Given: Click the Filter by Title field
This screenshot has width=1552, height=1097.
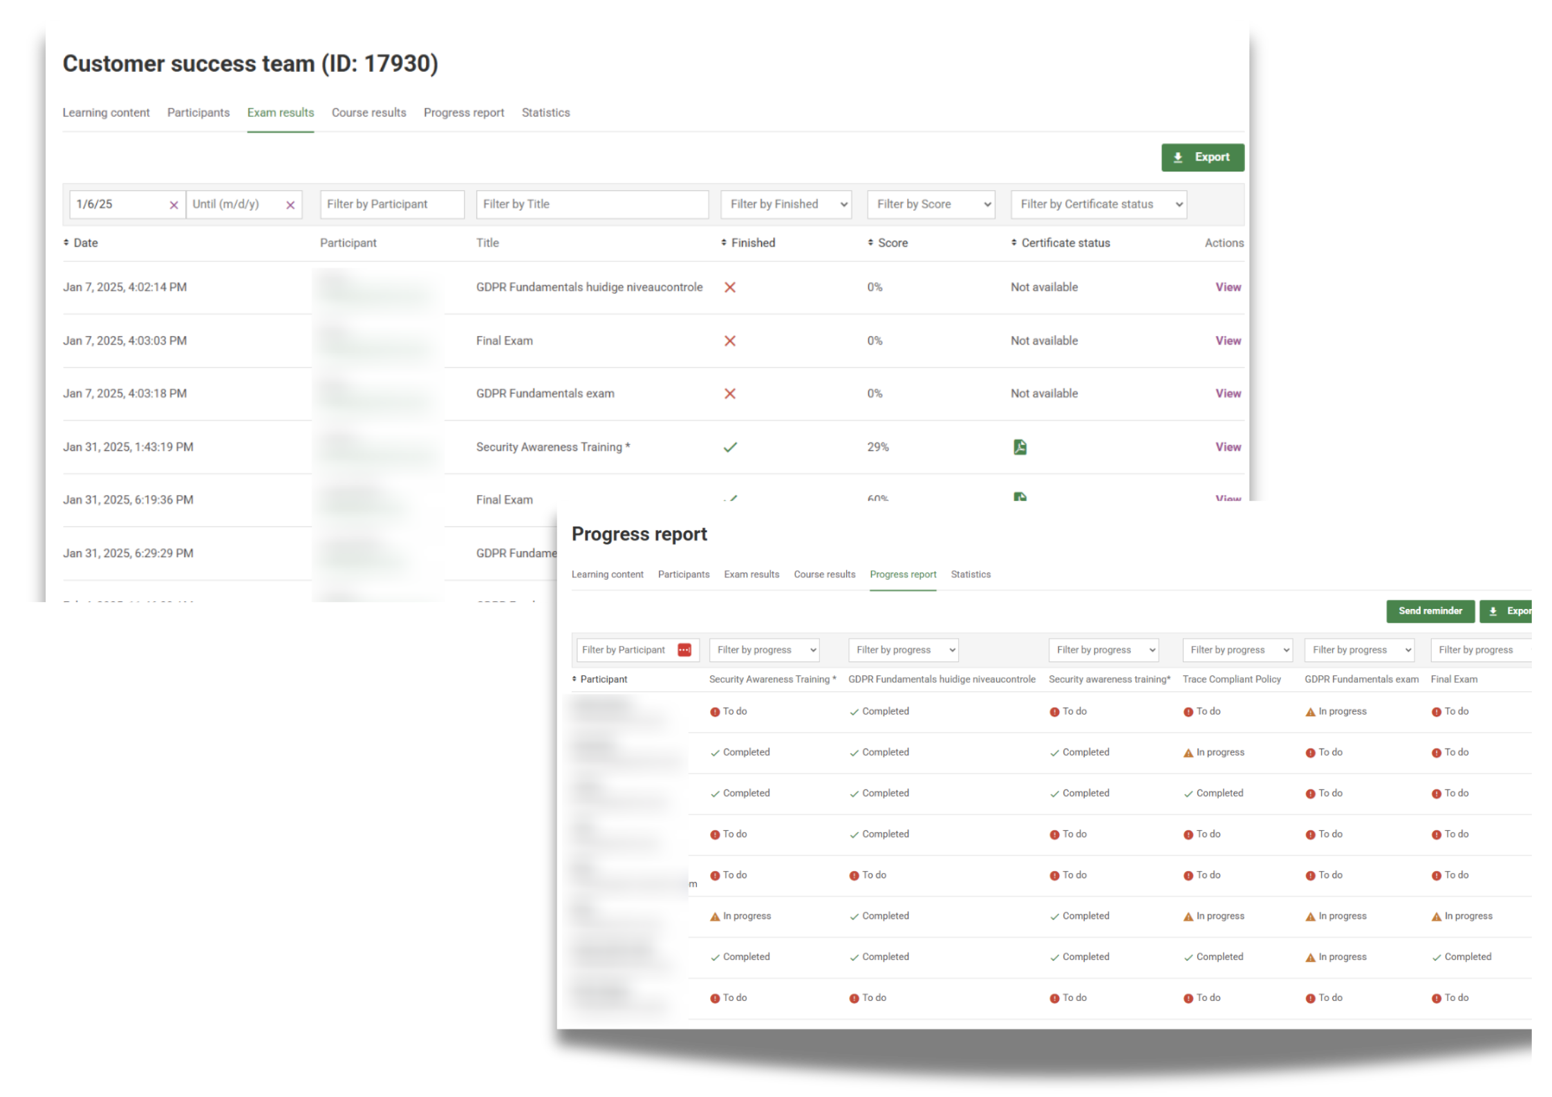Looking at the screenshot, I should point(592,205).
